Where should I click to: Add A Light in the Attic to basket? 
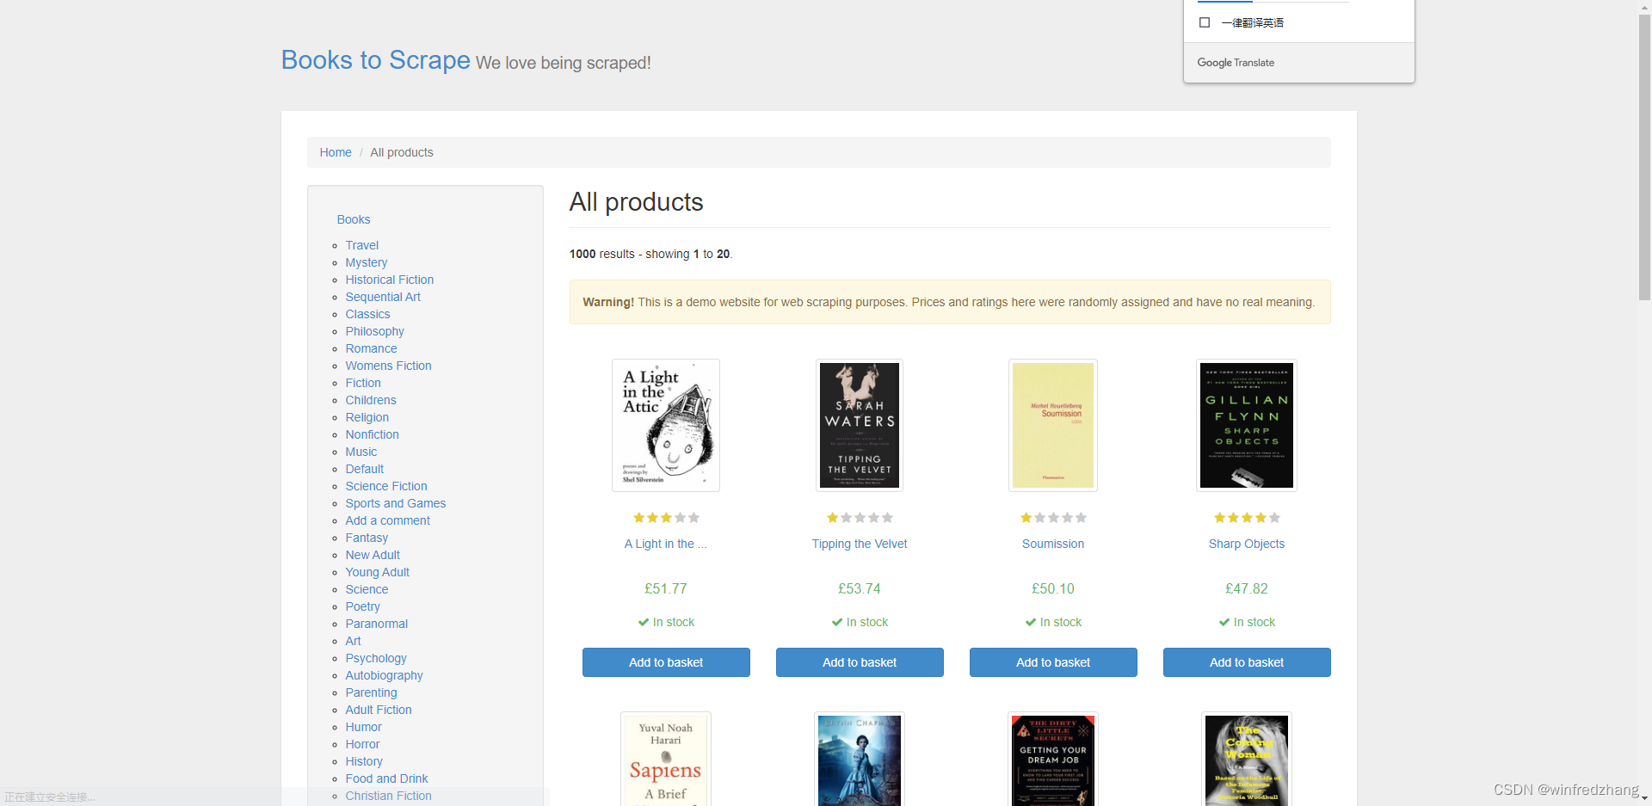666,662
